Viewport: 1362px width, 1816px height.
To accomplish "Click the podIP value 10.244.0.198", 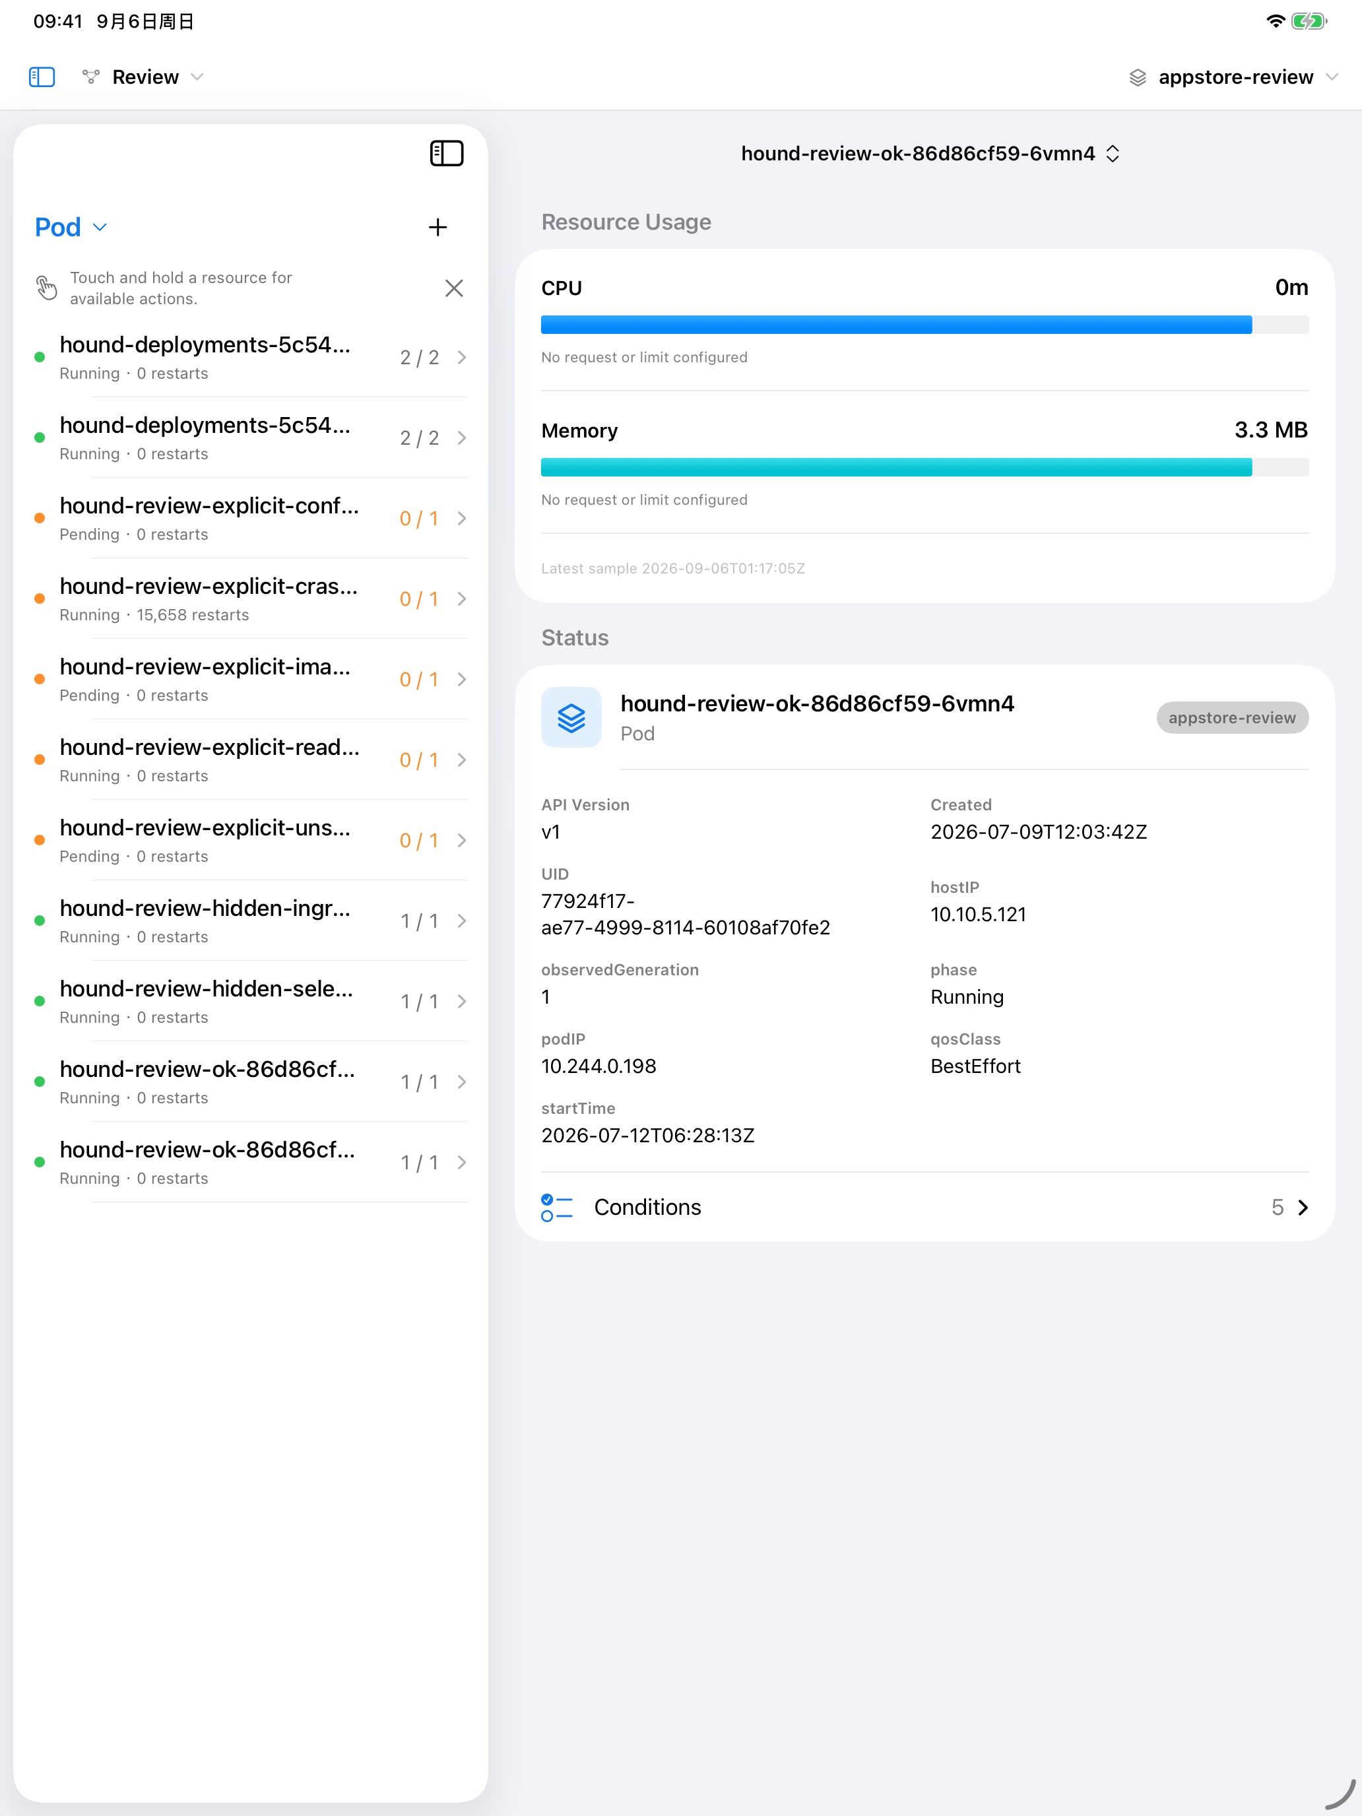I will [599, 1066].
